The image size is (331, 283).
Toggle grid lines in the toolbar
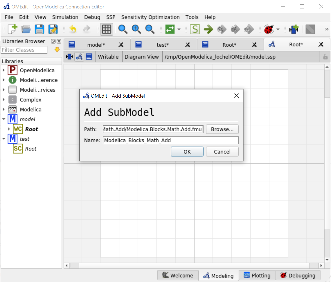coord(107,29)
